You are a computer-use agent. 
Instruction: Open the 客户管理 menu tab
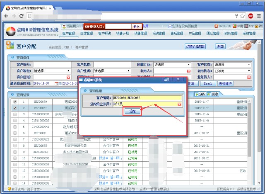[69, 33]
